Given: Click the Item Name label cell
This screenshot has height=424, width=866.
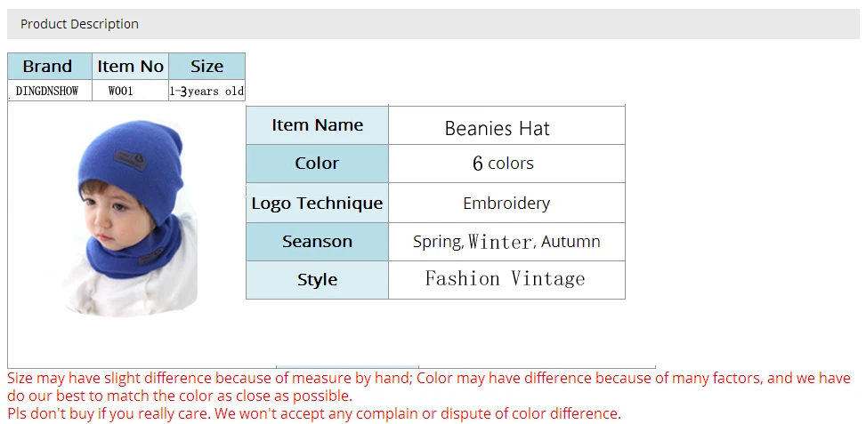Looking at the screenshot, I should (x=318, y=125).
